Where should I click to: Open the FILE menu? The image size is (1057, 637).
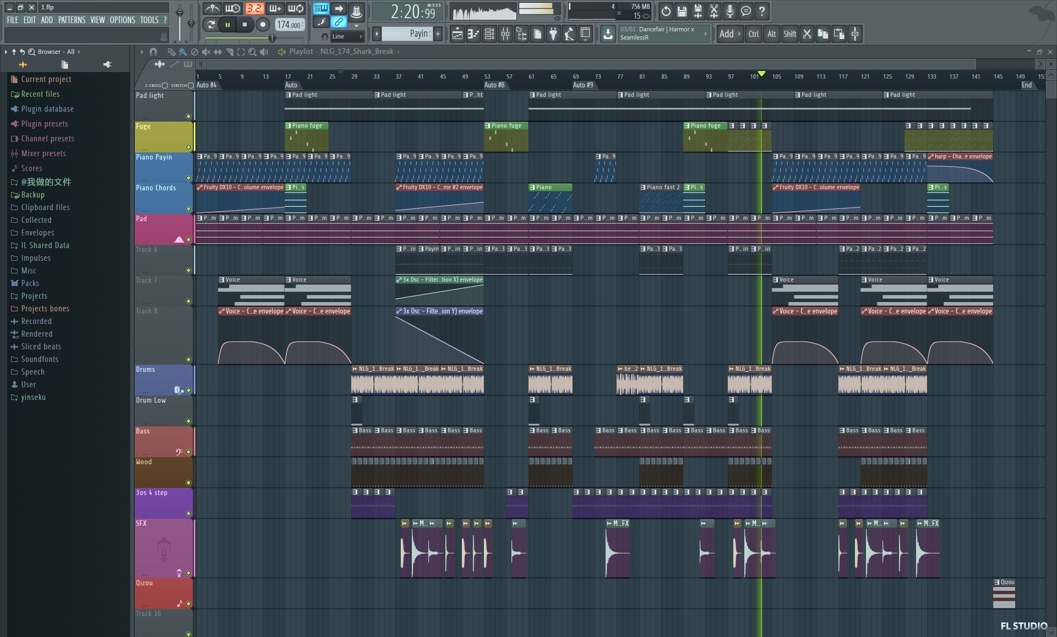tap(13, 20)
